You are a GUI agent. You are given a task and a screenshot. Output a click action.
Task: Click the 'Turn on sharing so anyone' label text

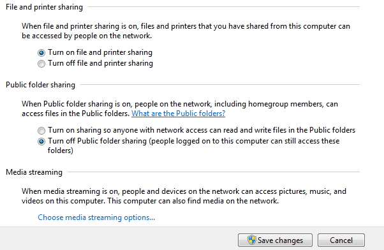click(202, 130)
